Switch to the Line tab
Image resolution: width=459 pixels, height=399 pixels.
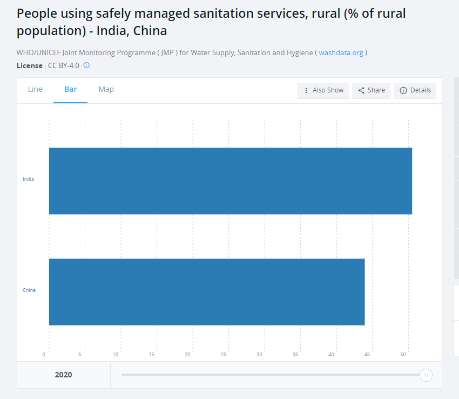(x=35, y=89)
